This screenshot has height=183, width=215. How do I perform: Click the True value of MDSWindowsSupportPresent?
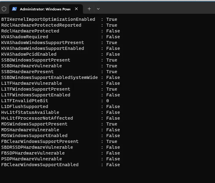111,124
